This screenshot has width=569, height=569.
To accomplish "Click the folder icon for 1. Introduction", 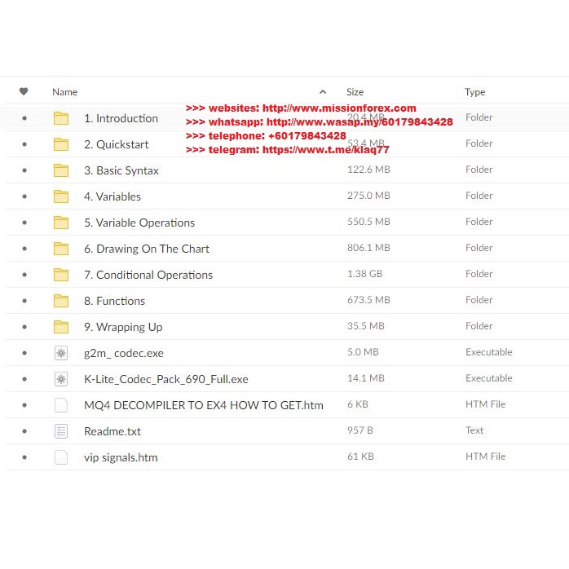I will (x=61, y=118).
